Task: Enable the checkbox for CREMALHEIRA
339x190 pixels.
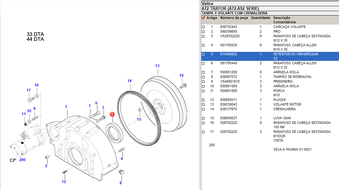Action: pos(203,109)
